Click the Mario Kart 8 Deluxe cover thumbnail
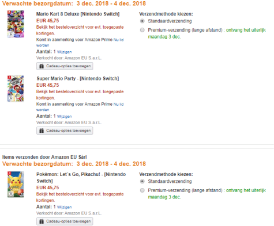274x226 pixels. point(16,24)
